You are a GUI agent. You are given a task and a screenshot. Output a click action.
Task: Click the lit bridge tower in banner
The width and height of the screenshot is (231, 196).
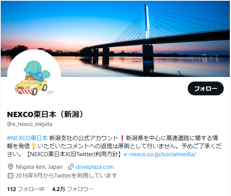point(146,21)
